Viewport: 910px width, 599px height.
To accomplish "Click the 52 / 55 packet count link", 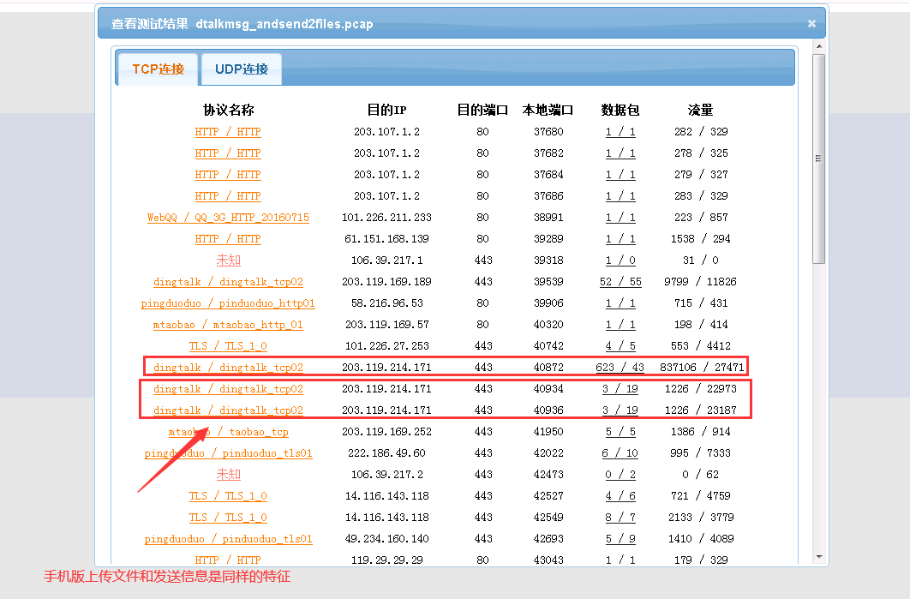I will [620, 282].
